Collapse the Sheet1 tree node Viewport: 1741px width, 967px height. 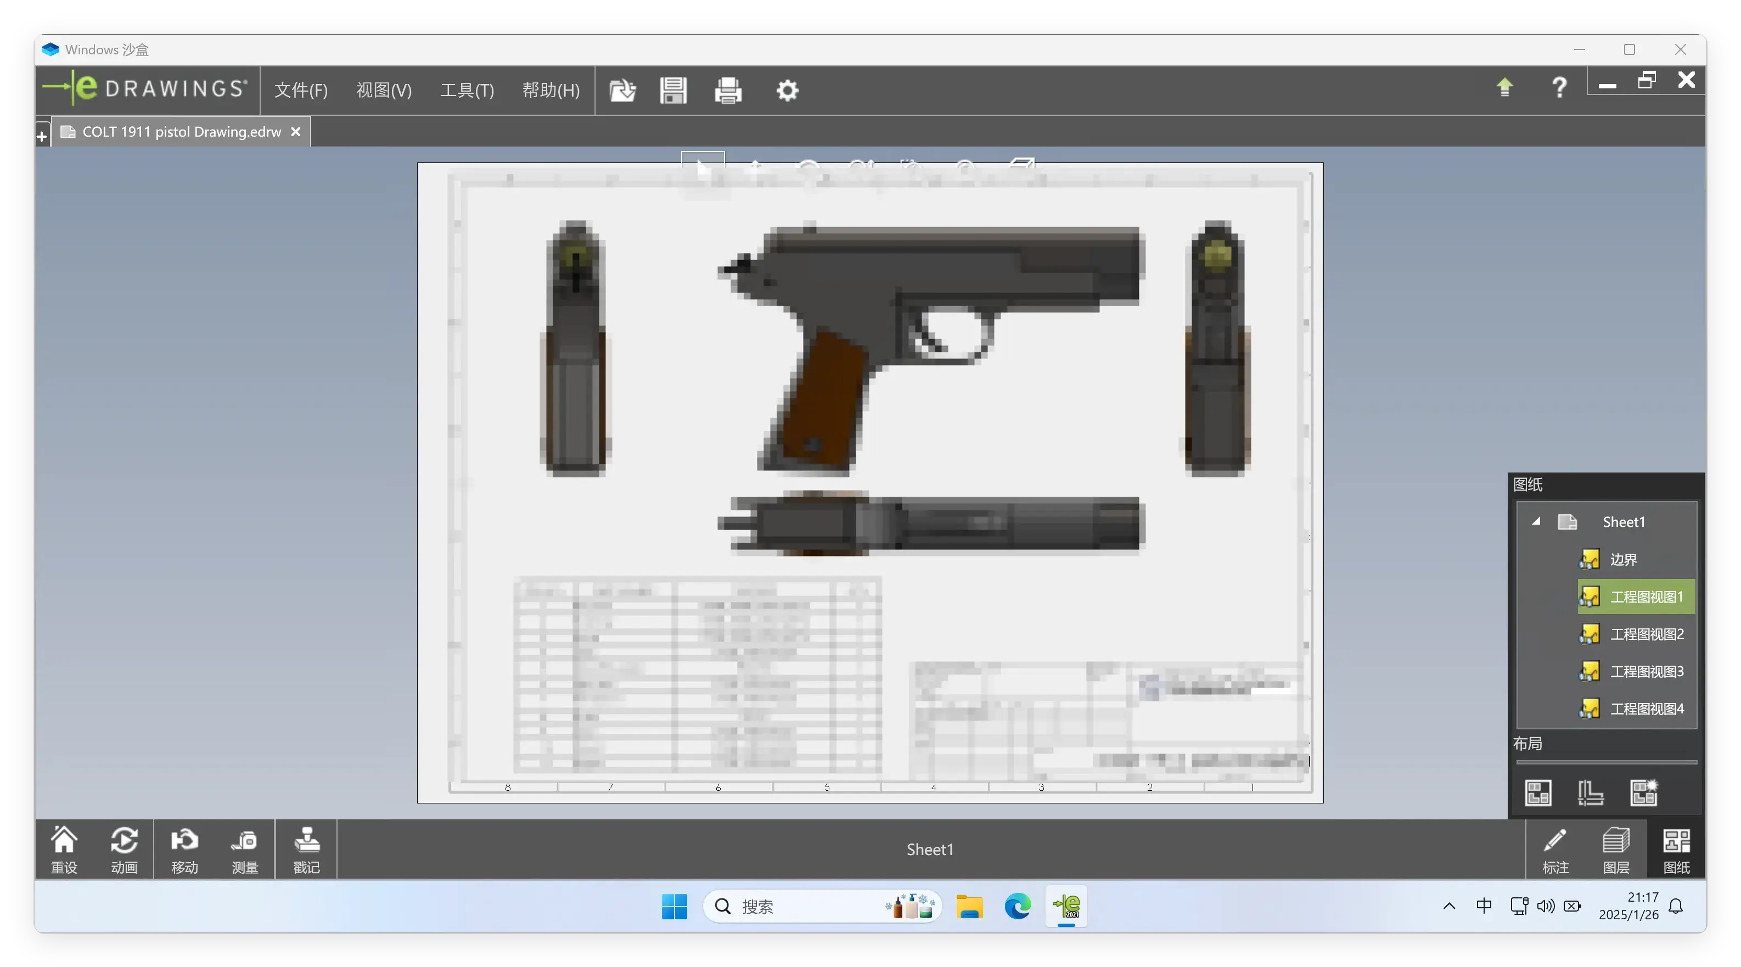point(1536,521)
